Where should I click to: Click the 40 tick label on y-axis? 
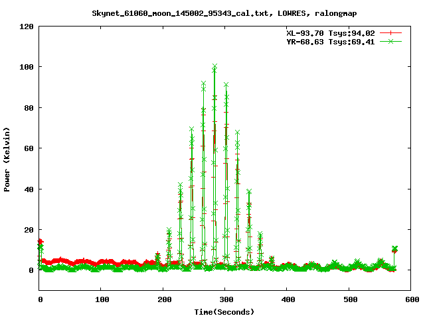29,189
